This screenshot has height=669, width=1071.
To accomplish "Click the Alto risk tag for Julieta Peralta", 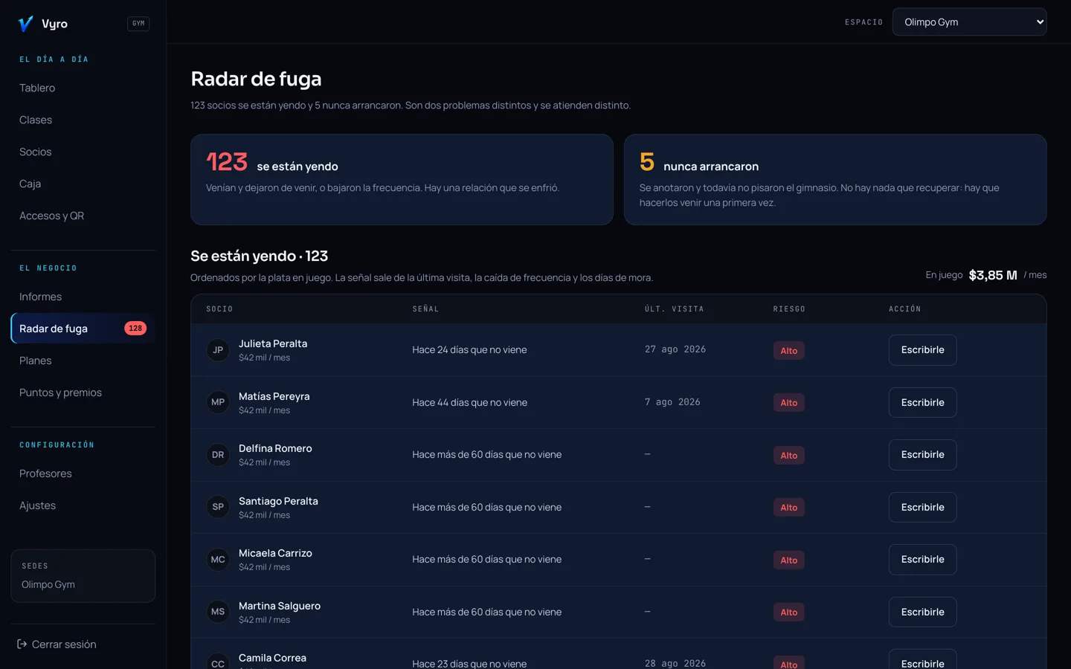I will click(x=788, y=351).
